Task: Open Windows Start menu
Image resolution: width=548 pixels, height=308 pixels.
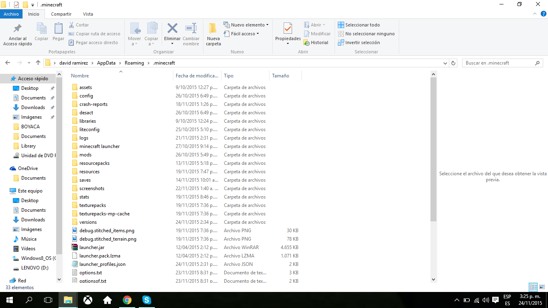Action: 10,300
